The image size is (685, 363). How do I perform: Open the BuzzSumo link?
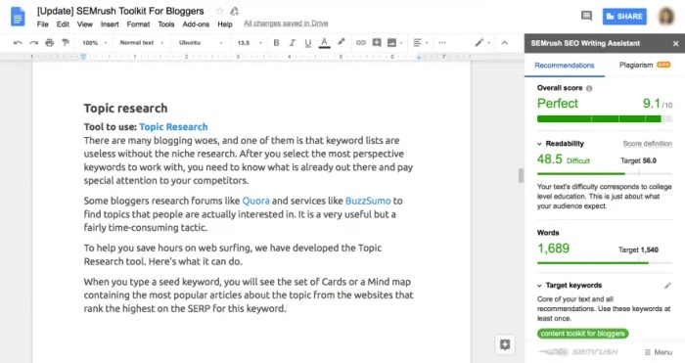pos(368,201)
